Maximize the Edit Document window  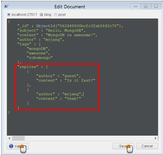pyautogui.click(x=146, y=6)
